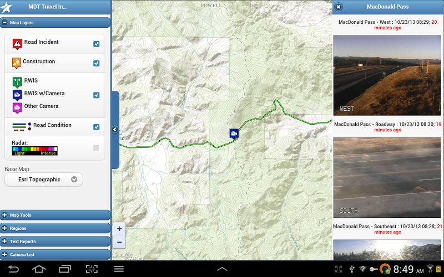The height and width of the screenshot is (277, 444).
Task: Click the Radar intensity color legend
Action: pyautogui.click(x=34, y=151)
